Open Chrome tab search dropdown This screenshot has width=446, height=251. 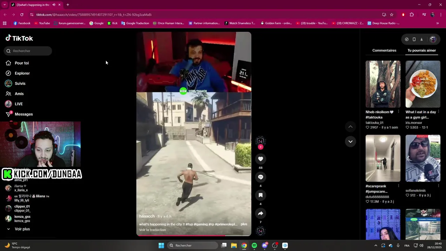tap(5, 5)
